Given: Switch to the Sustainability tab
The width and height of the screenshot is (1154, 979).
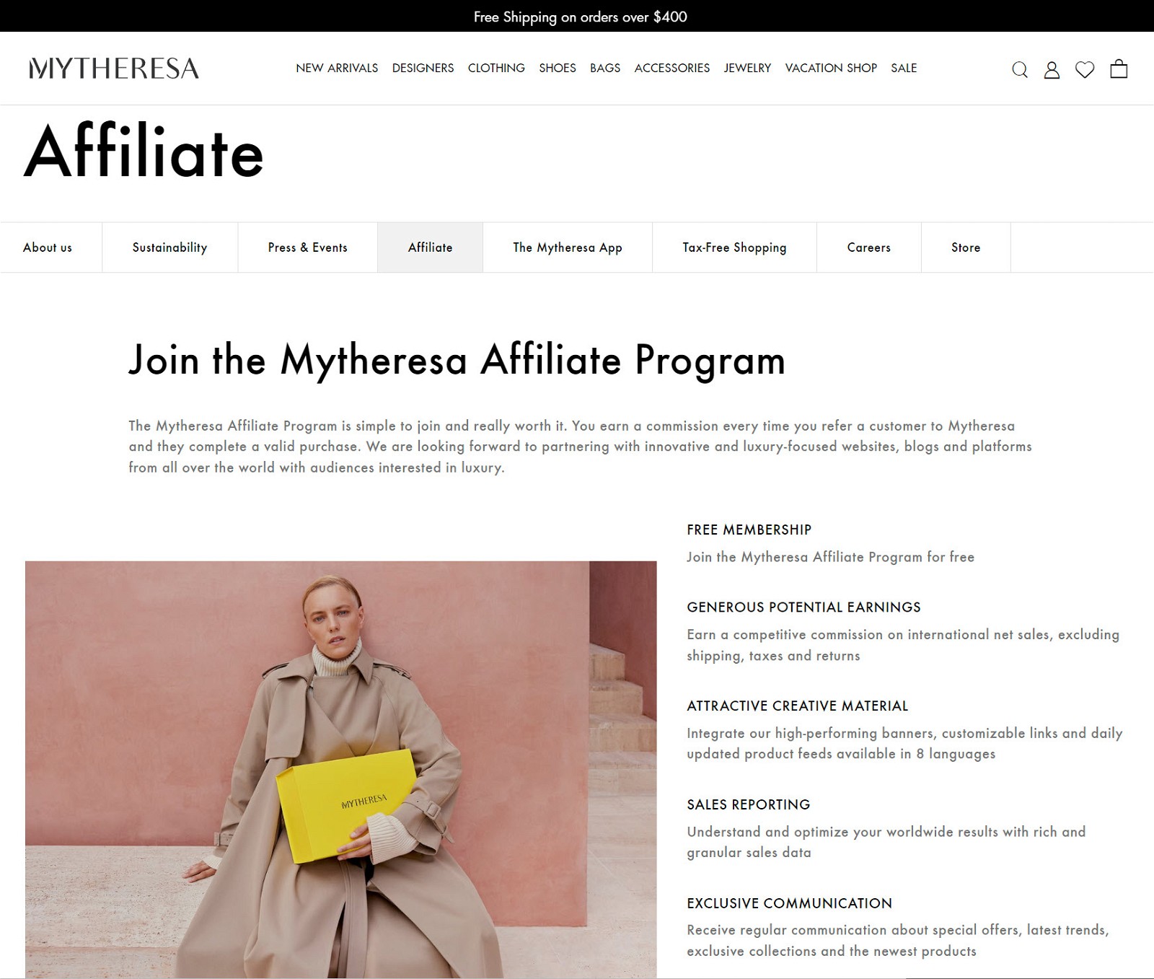Looking at the screenshot, I should [x=169, y=247].
